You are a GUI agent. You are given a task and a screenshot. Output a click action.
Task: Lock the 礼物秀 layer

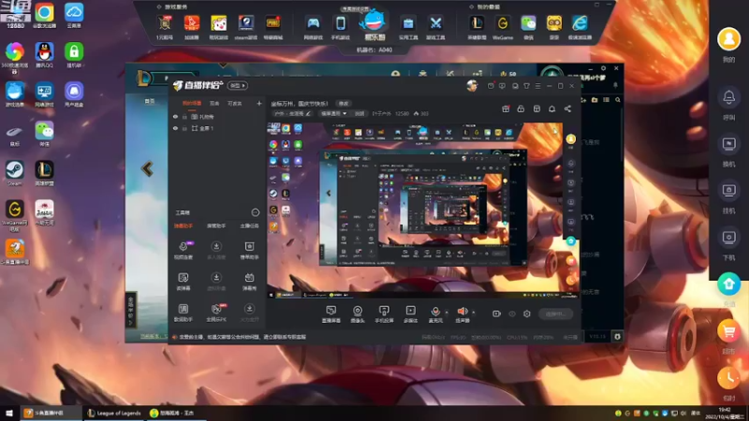184,116
